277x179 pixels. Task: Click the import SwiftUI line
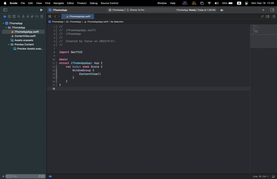71,52
